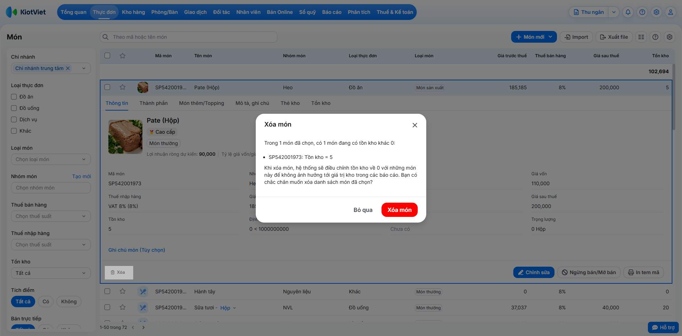Open the user account profile icon
This screenshot has height=336, width=682.
pyautogui.click(x=671, y=12)
